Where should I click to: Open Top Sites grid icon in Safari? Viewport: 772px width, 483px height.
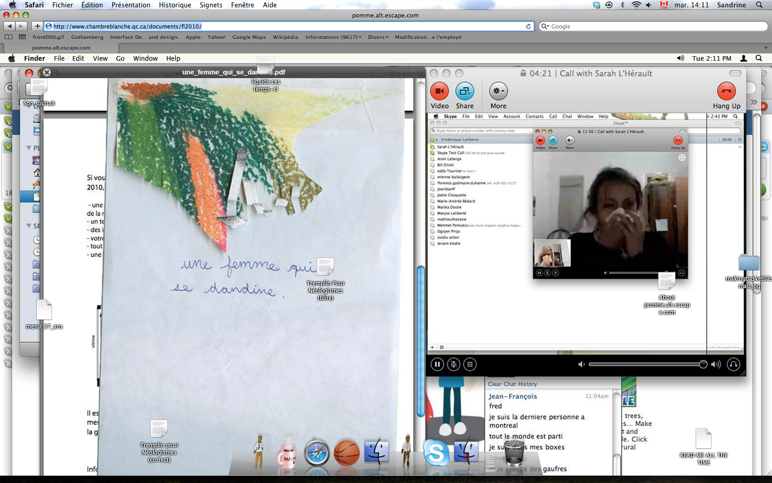coord(22,37)
